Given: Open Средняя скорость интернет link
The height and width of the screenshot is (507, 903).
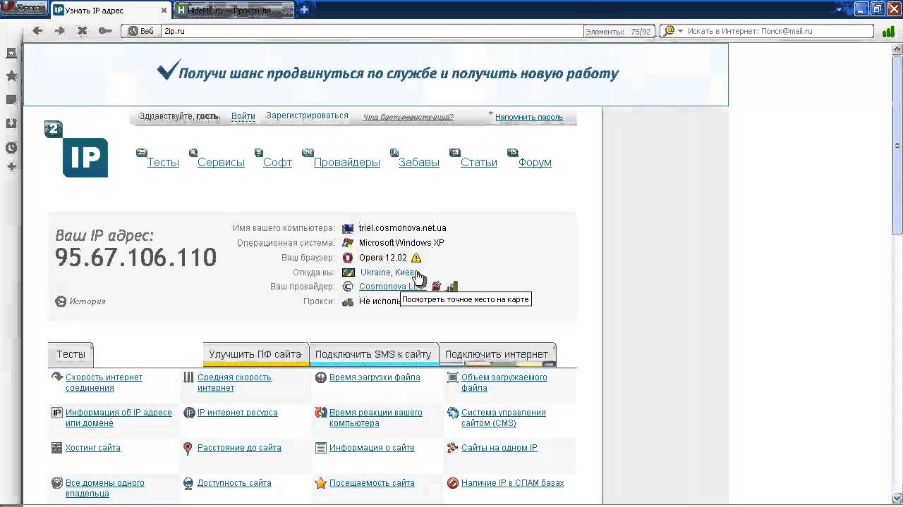Looking at the screenshot, I should pos(234,382).
